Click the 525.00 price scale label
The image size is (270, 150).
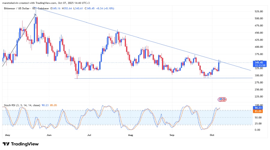click(x=259, y=11)
